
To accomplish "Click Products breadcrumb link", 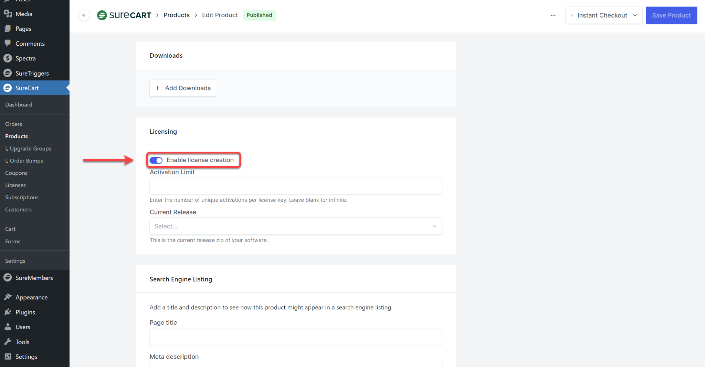I will coord(176,15).
